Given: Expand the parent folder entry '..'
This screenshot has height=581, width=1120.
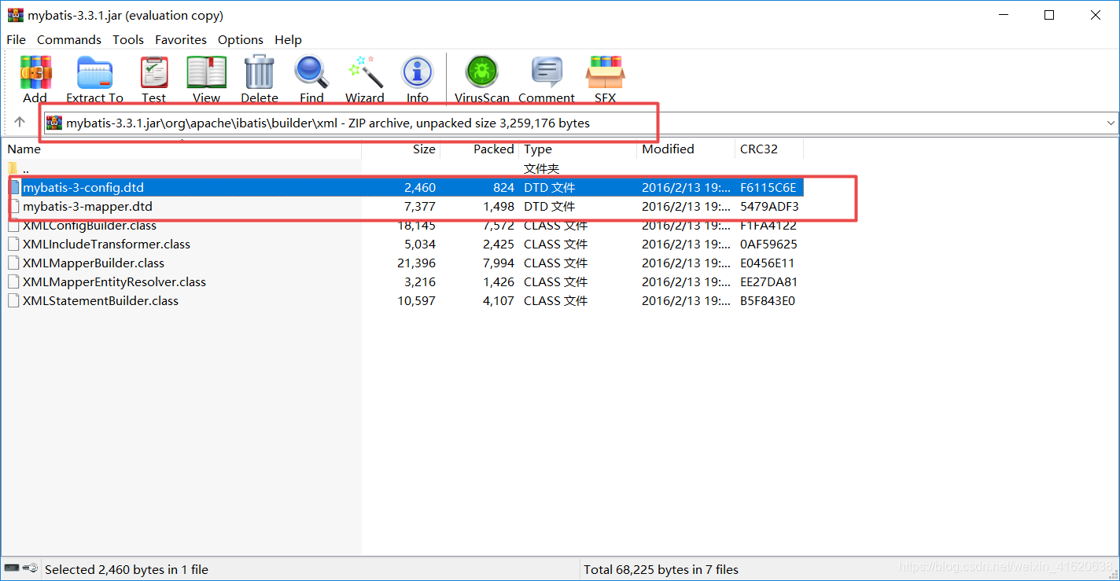Looking at the screenshot, I should tap(26, 168).
